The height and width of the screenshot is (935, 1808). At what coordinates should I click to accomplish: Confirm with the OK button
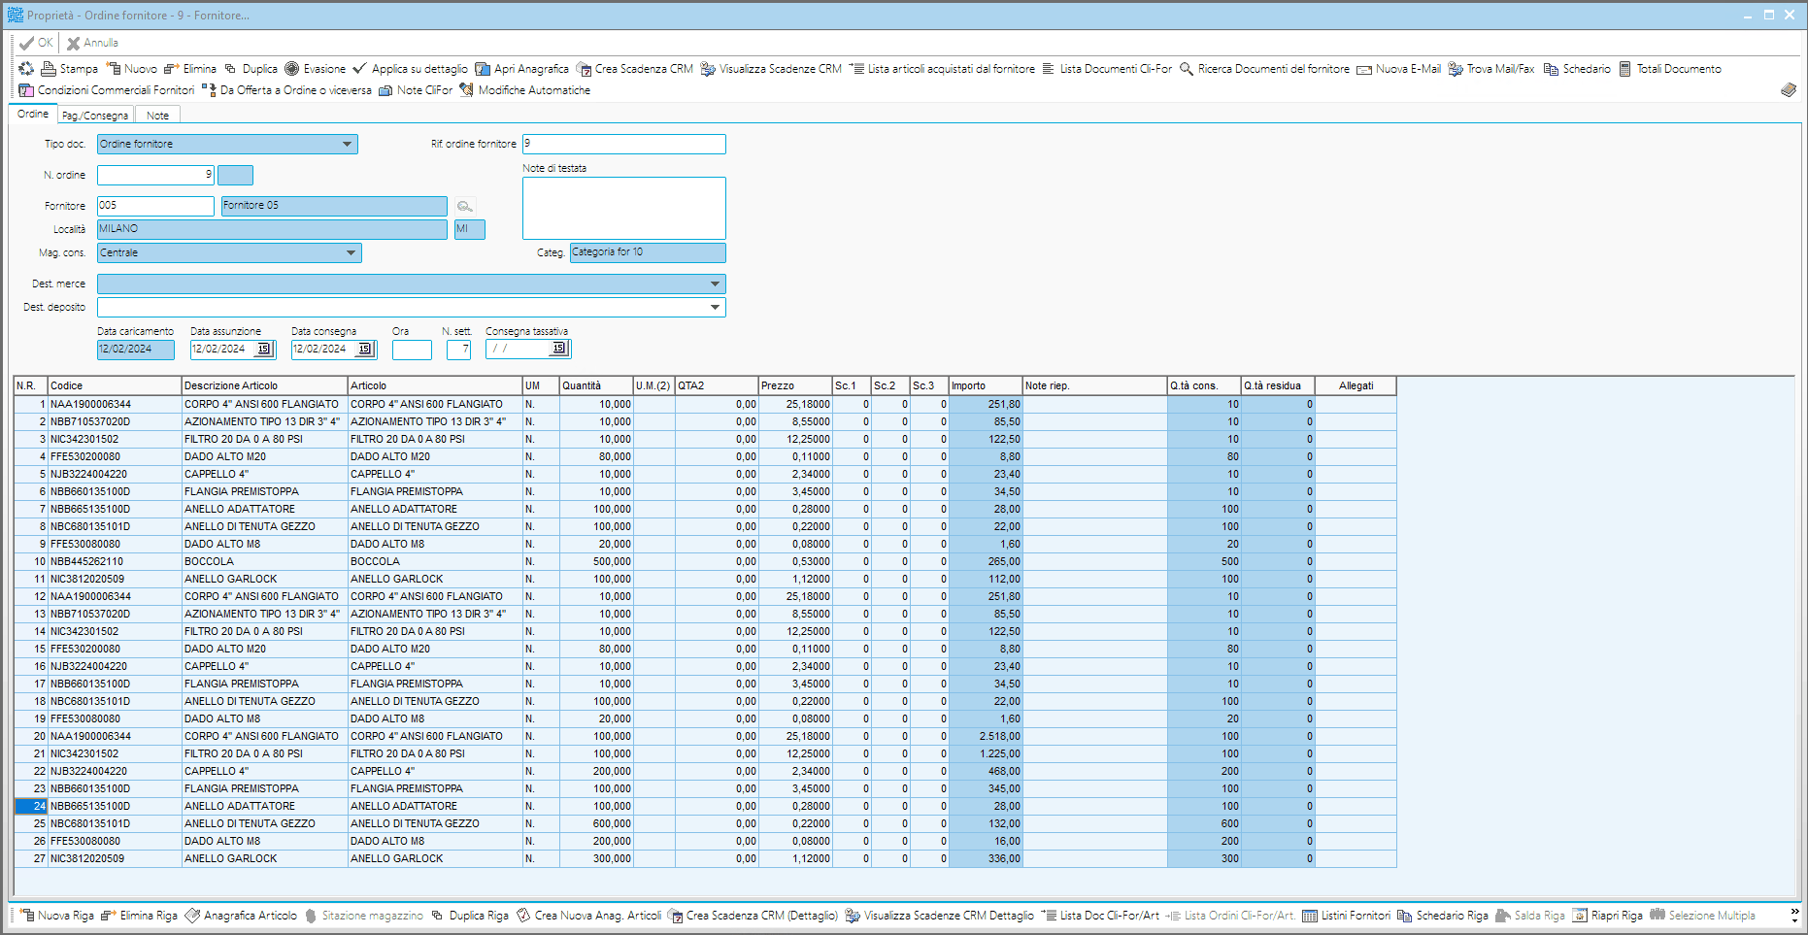tap(36, 43)
